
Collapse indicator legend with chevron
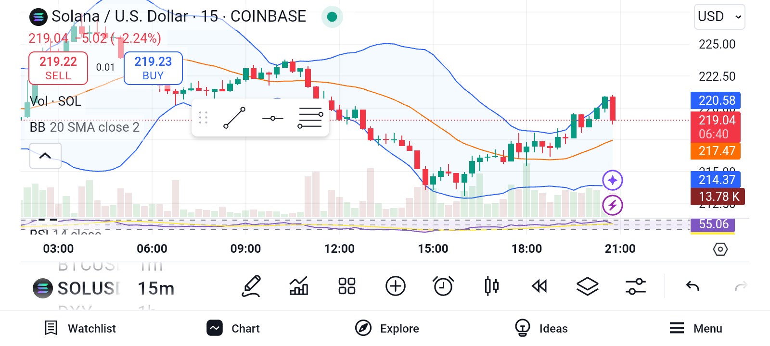click(45, 155)
